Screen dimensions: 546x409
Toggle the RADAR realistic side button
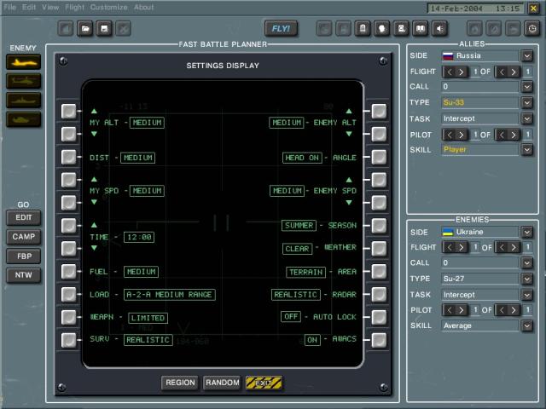coord(379,295)
